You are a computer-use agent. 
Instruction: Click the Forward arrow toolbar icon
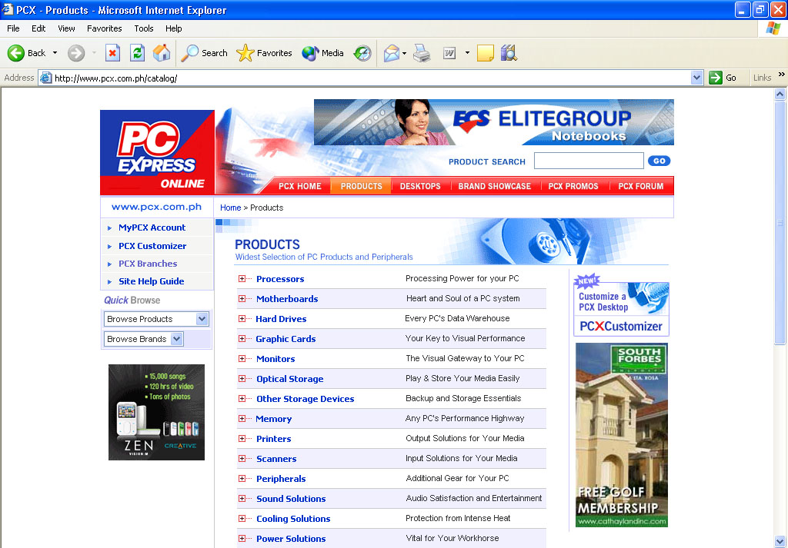(76, 53)
